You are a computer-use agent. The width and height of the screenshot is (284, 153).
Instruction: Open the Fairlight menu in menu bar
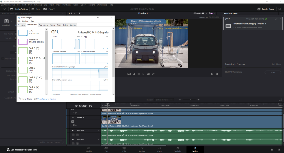(91, 5)
